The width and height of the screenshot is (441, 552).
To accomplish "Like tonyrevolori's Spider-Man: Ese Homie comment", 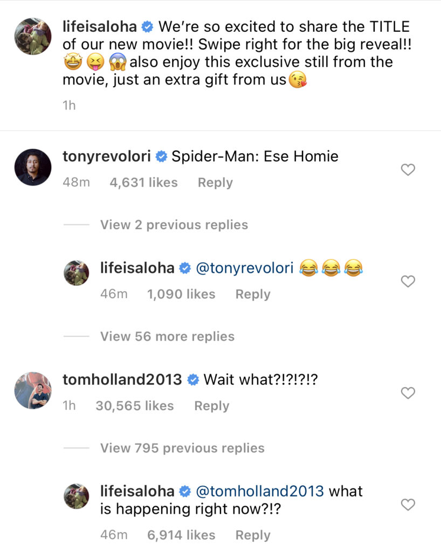I will pos(409,170).
